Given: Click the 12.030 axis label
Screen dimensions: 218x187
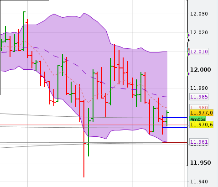Looking at the screenshot, I should click(199, 14).
